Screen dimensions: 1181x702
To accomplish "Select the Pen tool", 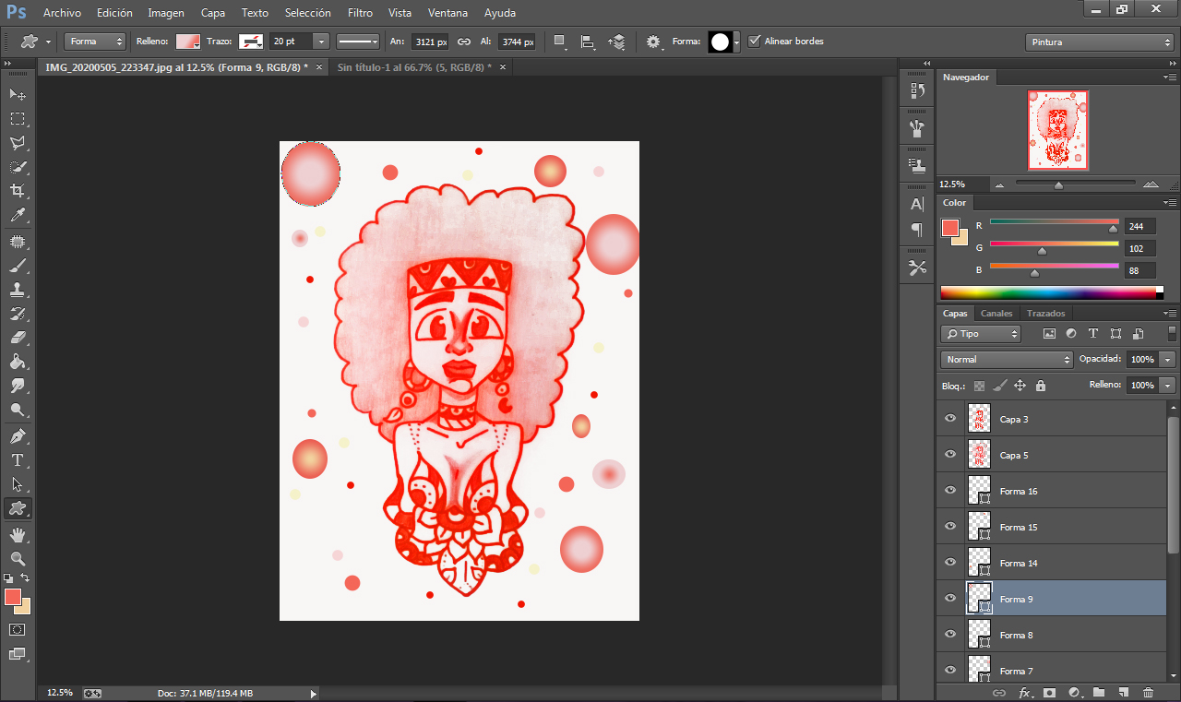I will tap(18, 436).
